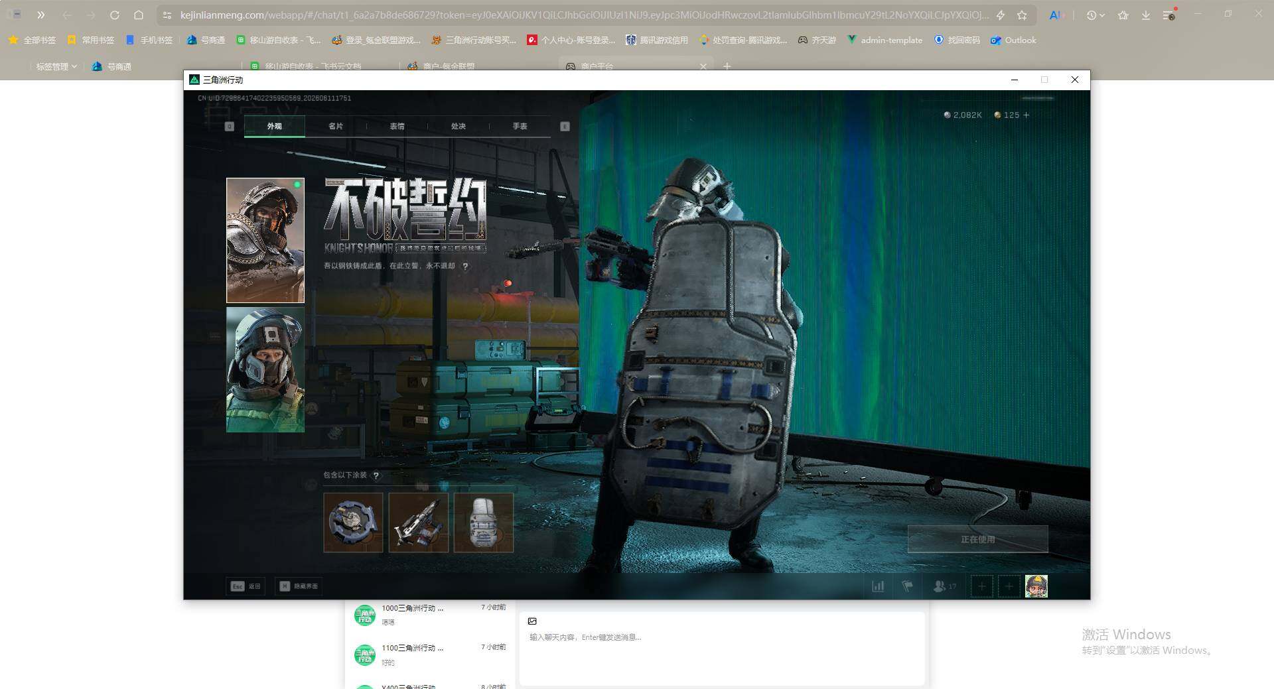Click the E next-tab key icon

point(565,126)
